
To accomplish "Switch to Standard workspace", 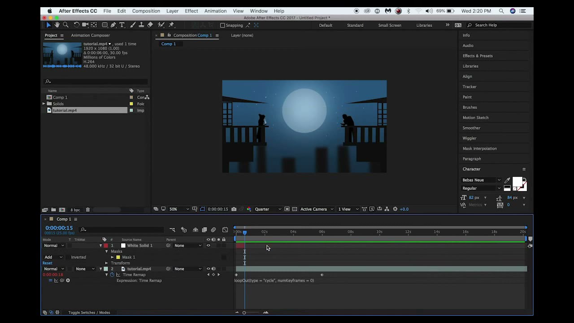I will 355,25.
